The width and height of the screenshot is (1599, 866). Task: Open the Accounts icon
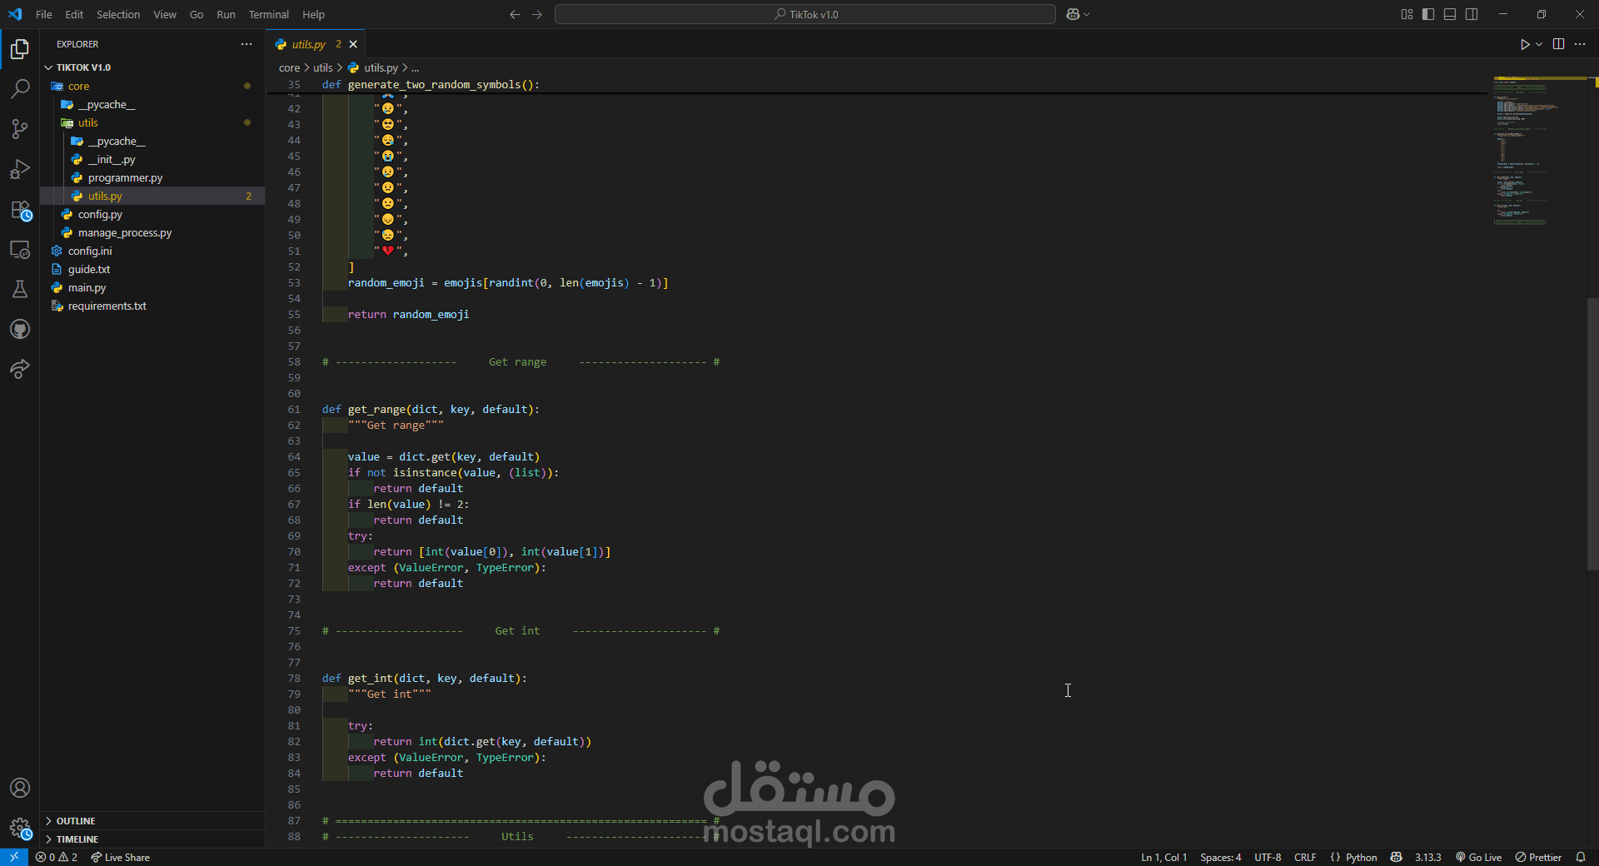pyautogui.click(x=20, y=788)
